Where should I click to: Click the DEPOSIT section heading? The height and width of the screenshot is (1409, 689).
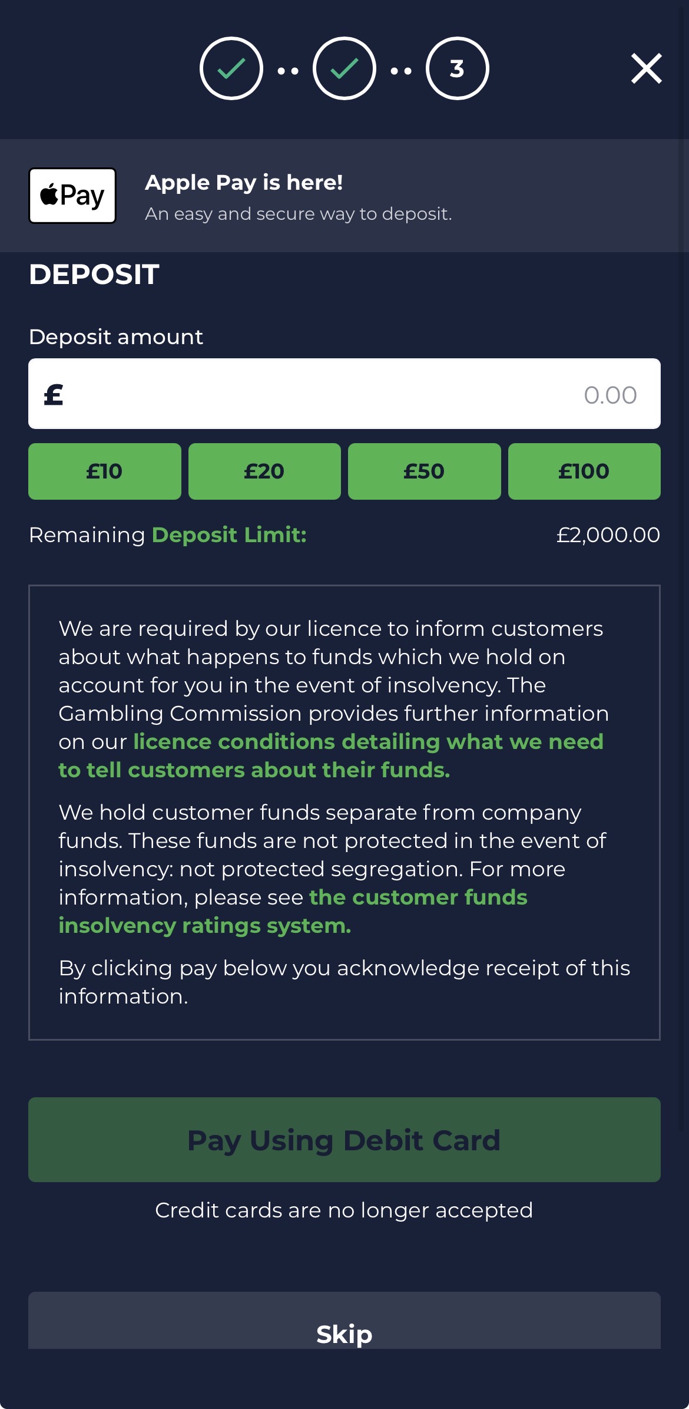[x=94, y=275]
